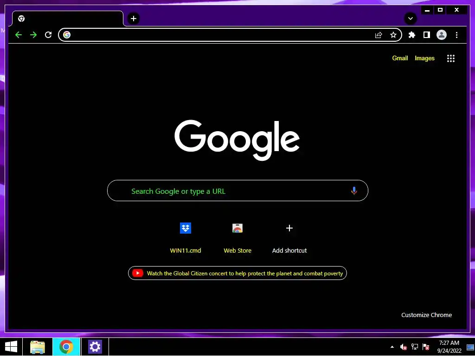475x356 pixels.
Task: Open File Explorer from the taskbar
Action: [38, 347]
